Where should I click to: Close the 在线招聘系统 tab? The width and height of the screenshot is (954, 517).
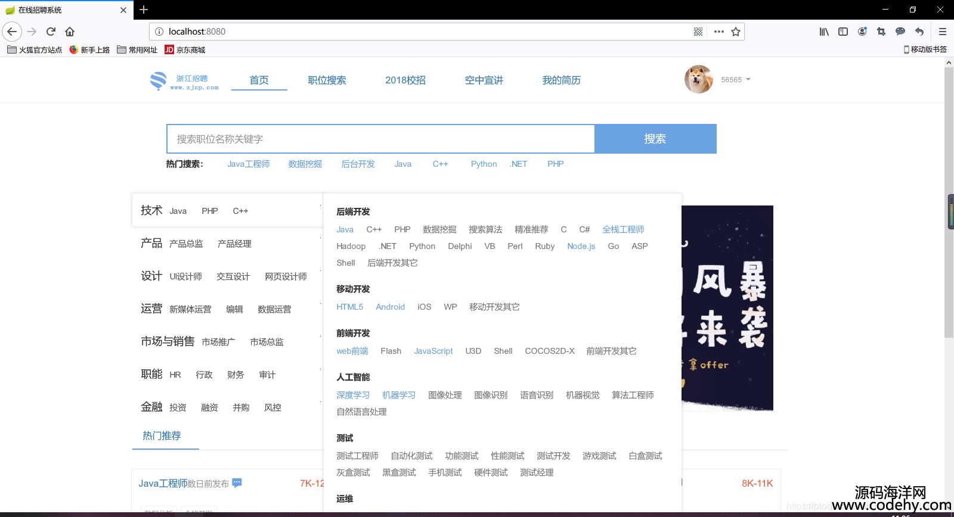(x=123, y=10)
